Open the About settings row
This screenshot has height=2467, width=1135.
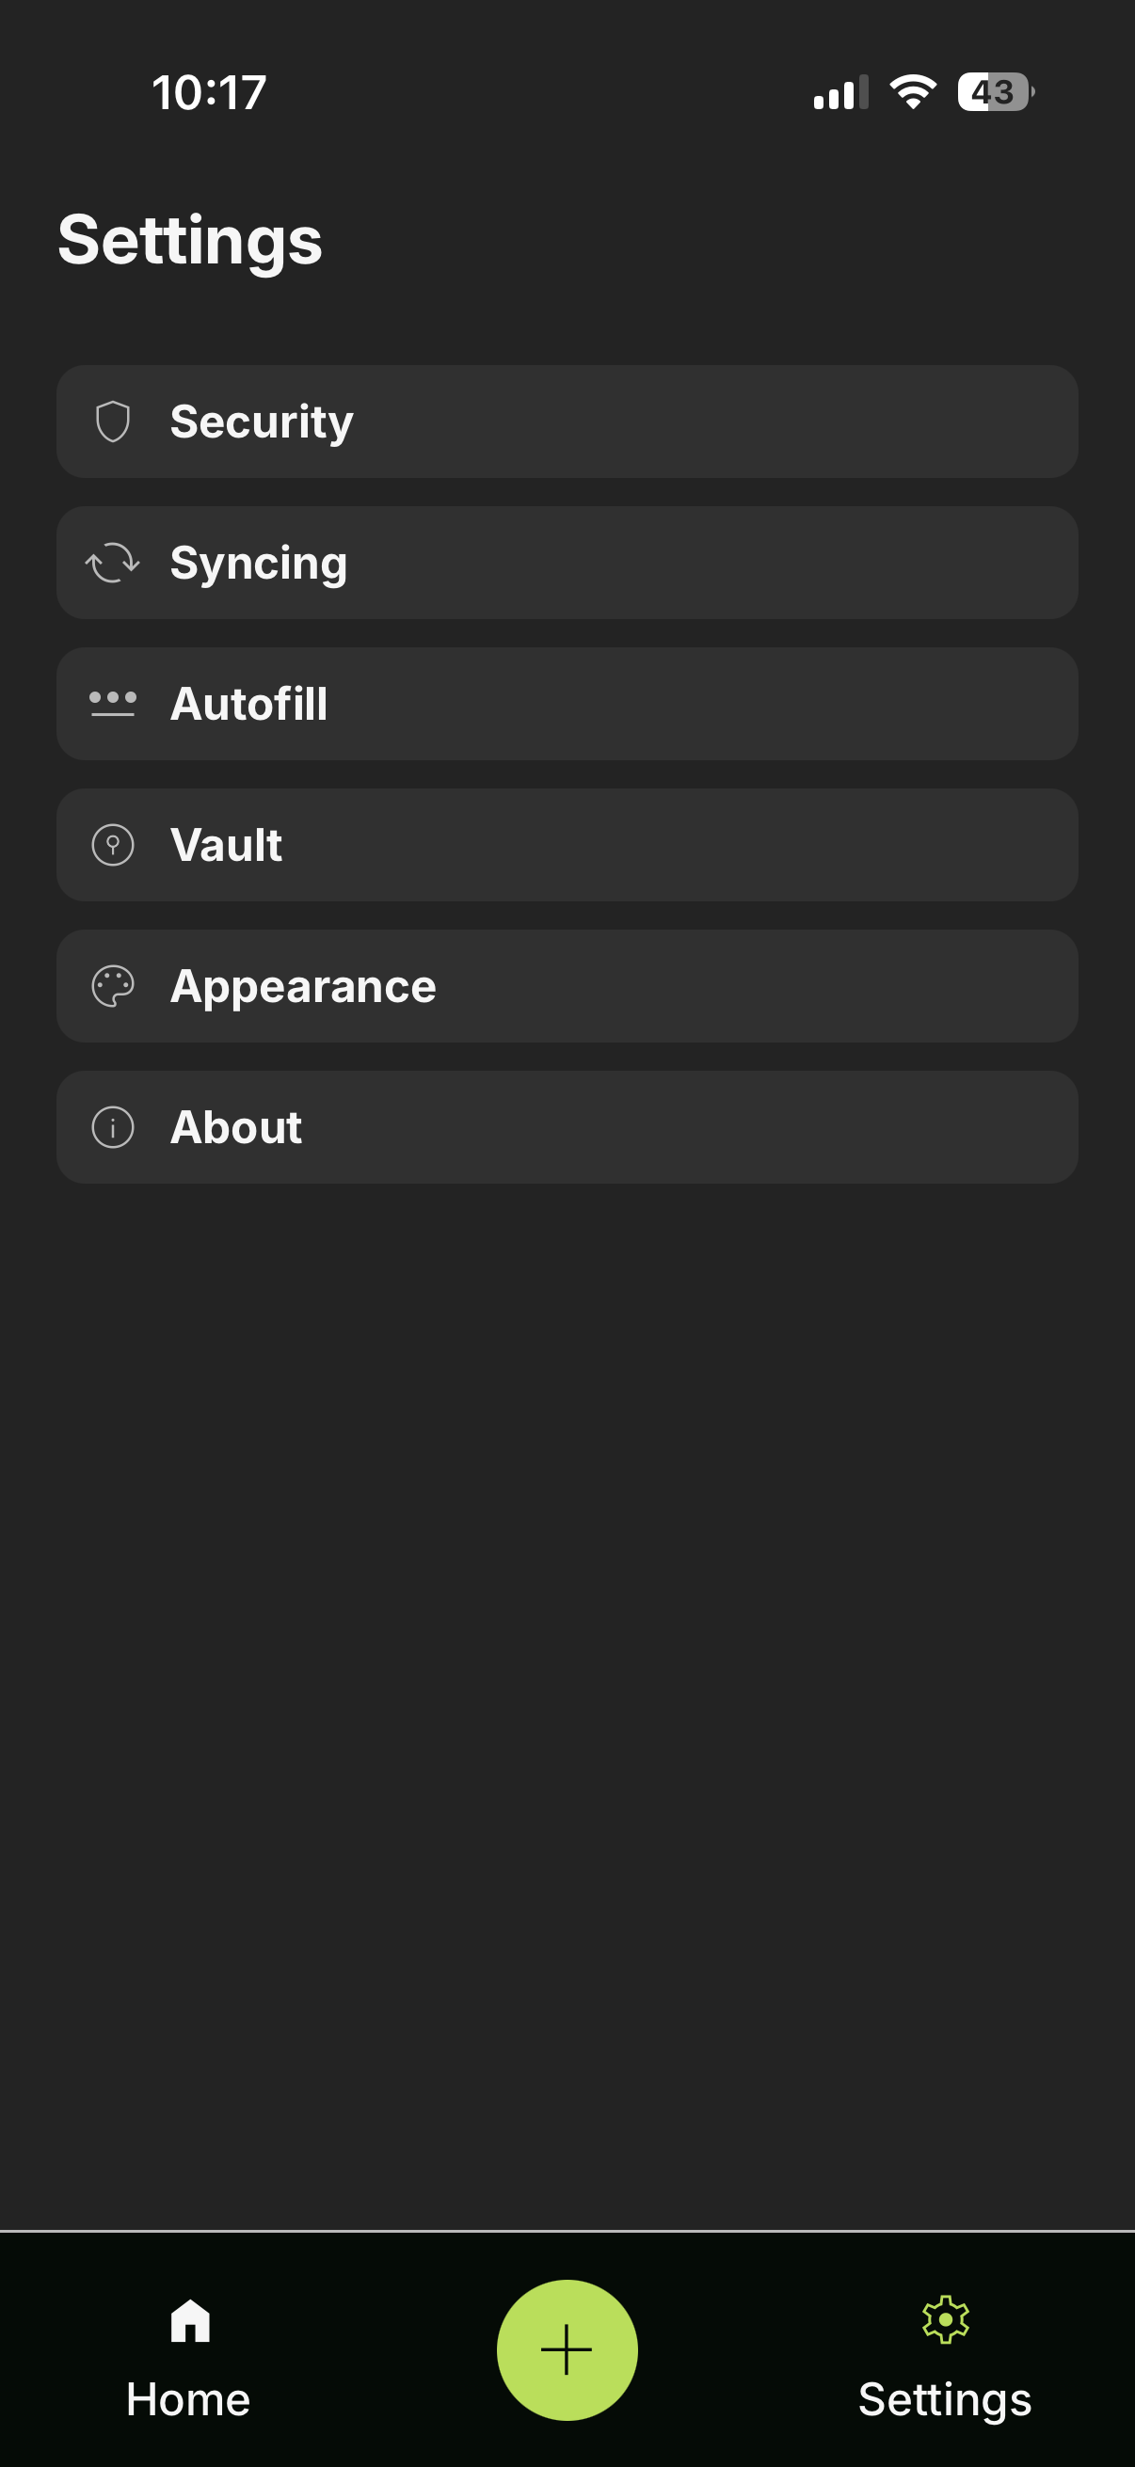(x=567, y=1126)
